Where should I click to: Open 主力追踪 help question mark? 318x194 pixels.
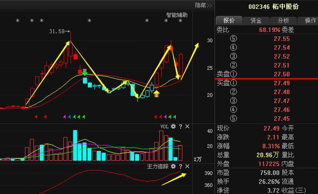click(x=180, y=166)
